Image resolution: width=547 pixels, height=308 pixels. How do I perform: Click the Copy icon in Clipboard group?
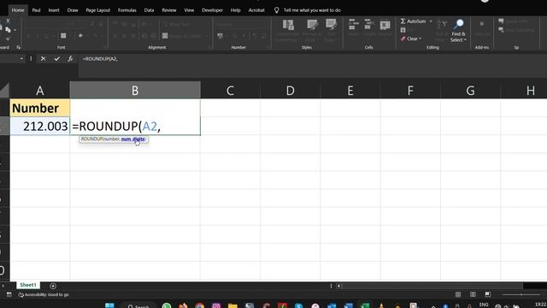pos(8,30)
